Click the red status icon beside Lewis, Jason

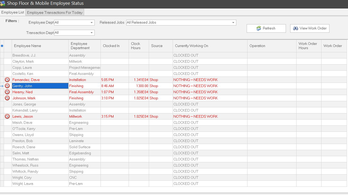point(7,116)
